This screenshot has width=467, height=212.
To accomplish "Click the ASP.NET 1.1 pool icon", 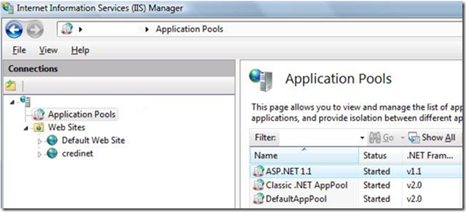I will [x=258, y=171].
